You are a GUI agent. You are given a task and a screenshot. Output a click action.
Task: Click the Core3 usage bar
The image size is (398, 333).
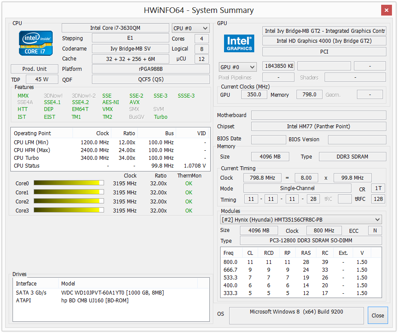69,210
